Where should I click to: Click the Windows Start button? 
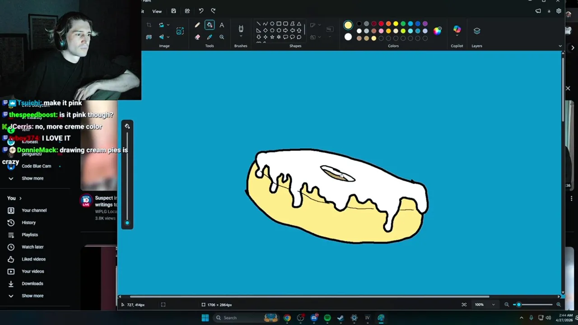205,318
